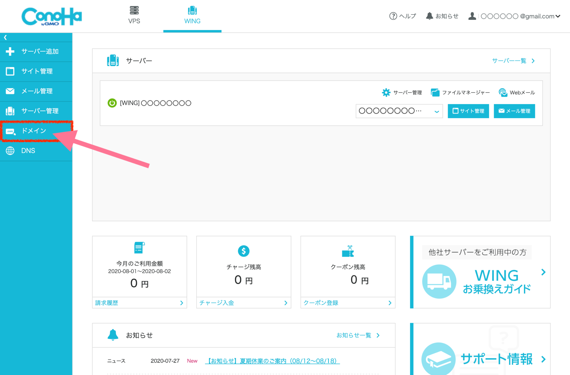Click the blue メール管理 button
The width and height of the screenshot is (570, 375).
tap(514, 111)
